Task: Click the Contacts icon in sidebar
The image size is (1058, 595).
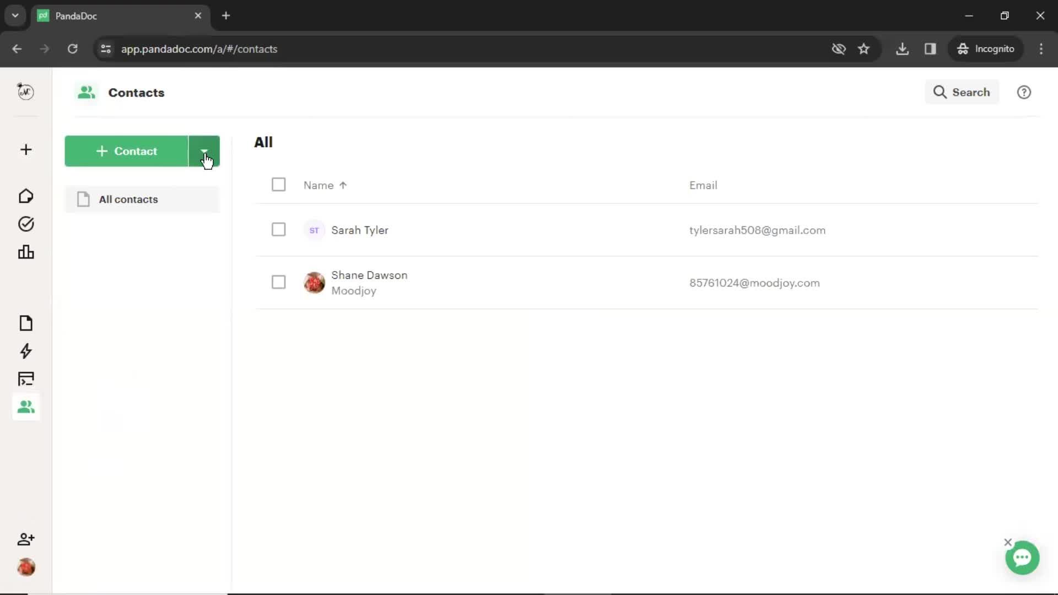Action: (26, 406)
